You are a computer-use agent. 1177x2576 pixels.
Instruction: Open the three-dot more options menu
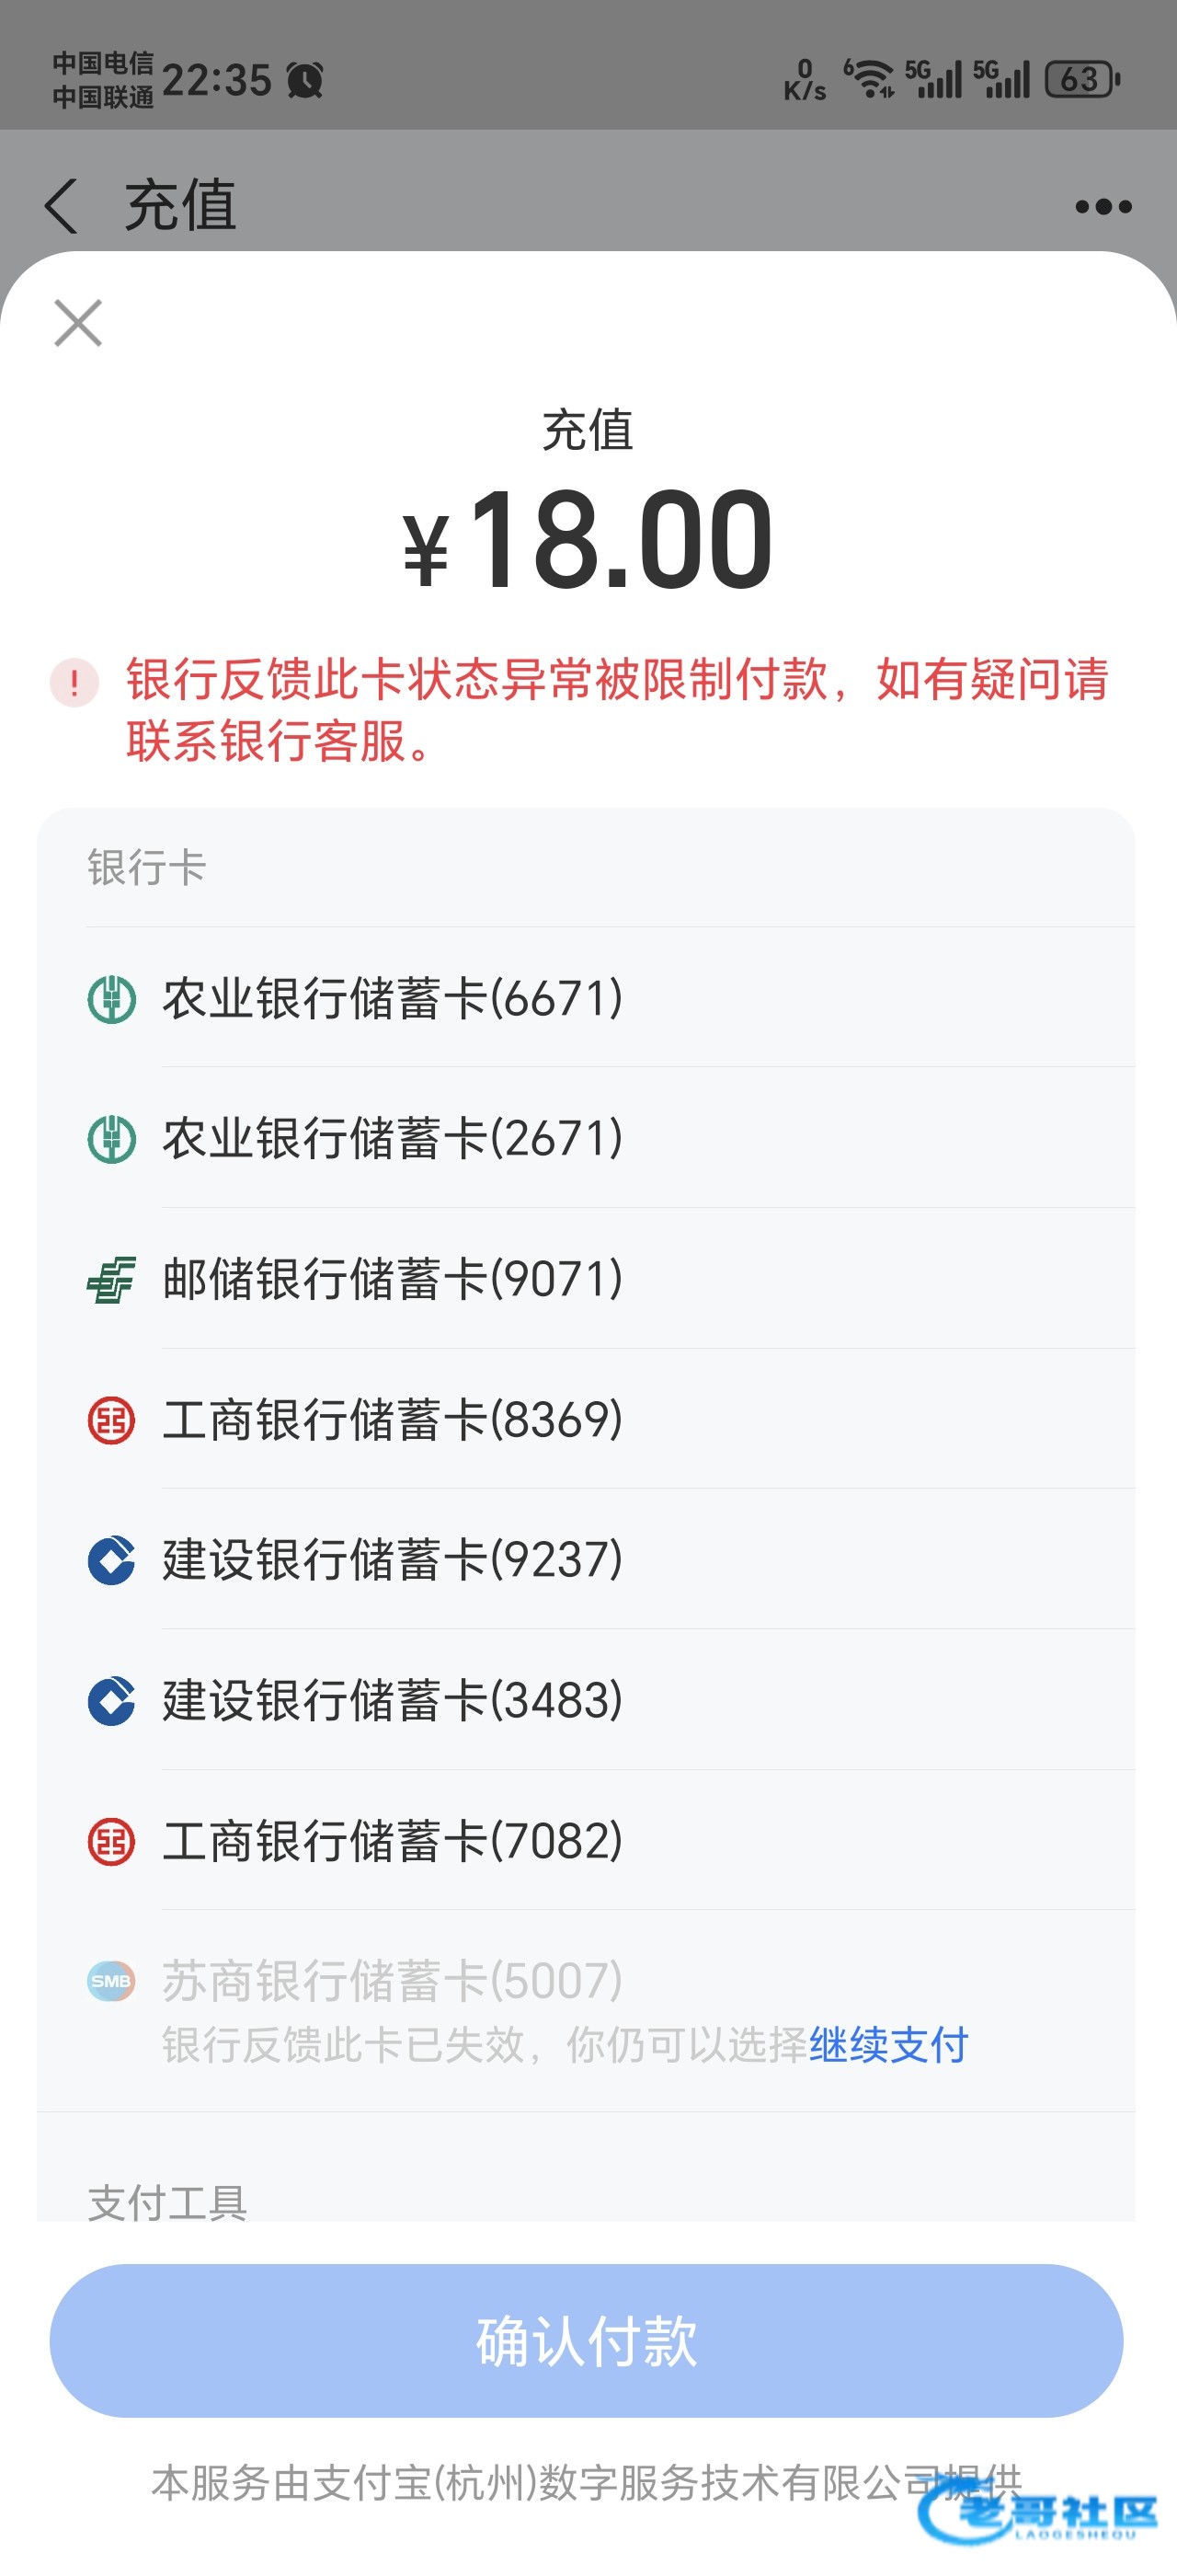click(x=1103, y=207)
